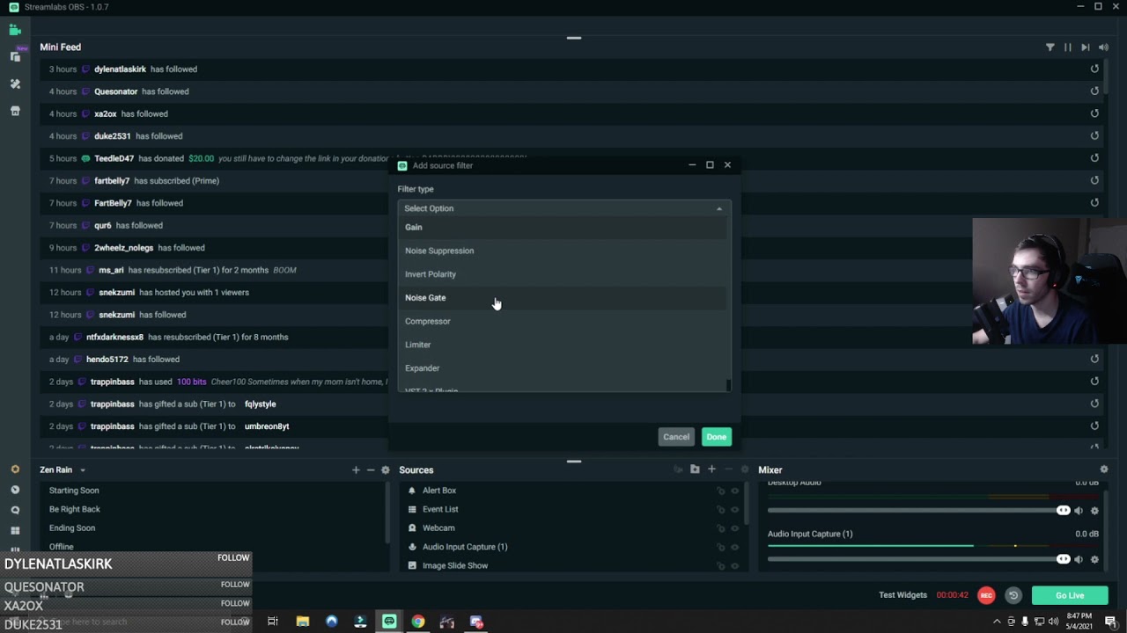The height and width of the screenshot is (633, 1127).
Task: Open Chrome from the Windows taskbar
Action: coord(418,622)
